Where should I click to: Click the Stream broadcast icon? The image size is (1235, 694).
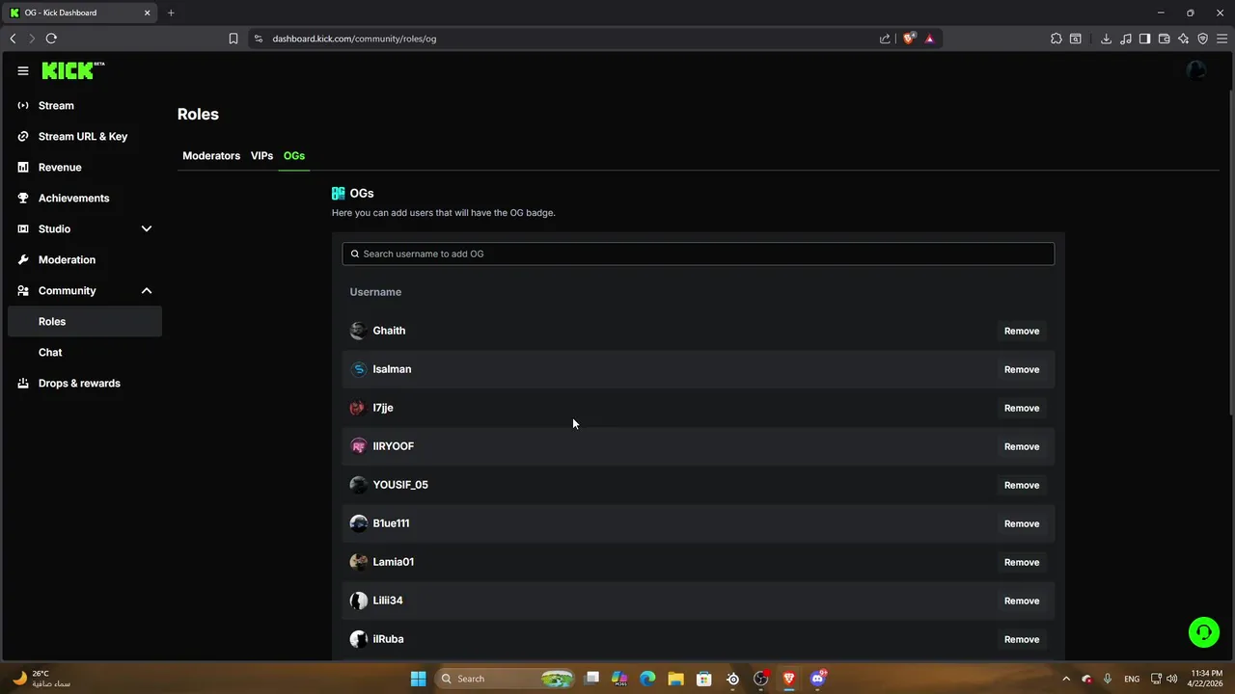pyautogui.click(x=23, y=105)
